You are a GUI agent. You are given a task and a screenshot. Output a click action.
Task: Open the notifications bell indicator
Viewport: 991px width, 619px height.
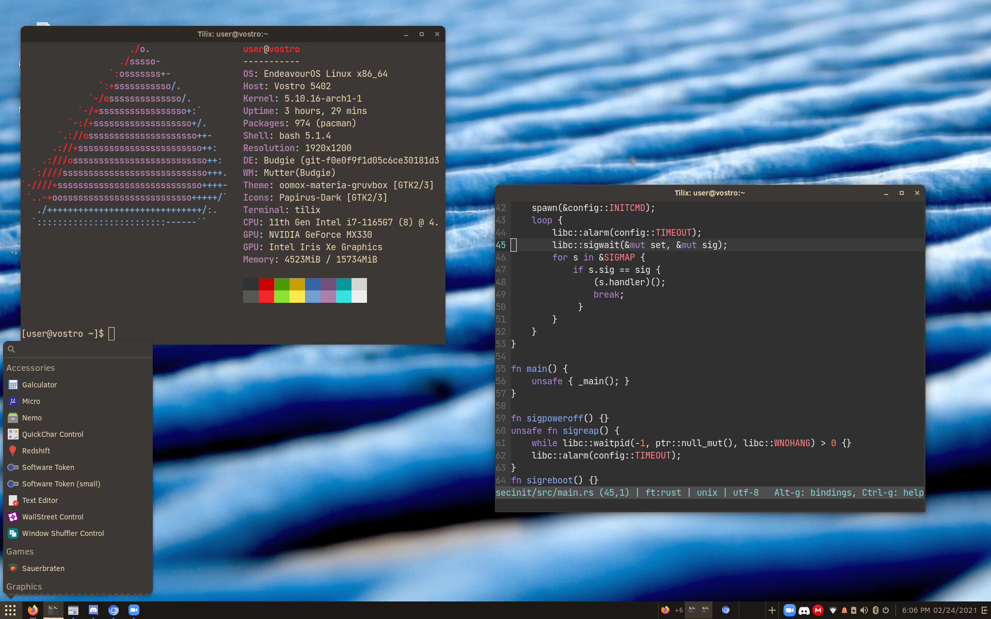click(x=844, y=610)
